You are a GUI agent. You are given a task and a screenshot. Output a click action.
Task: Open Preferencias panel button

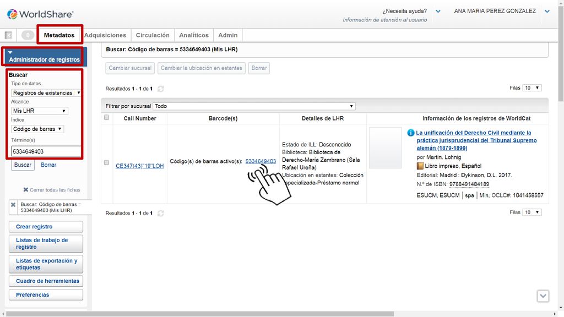point(46,295)
